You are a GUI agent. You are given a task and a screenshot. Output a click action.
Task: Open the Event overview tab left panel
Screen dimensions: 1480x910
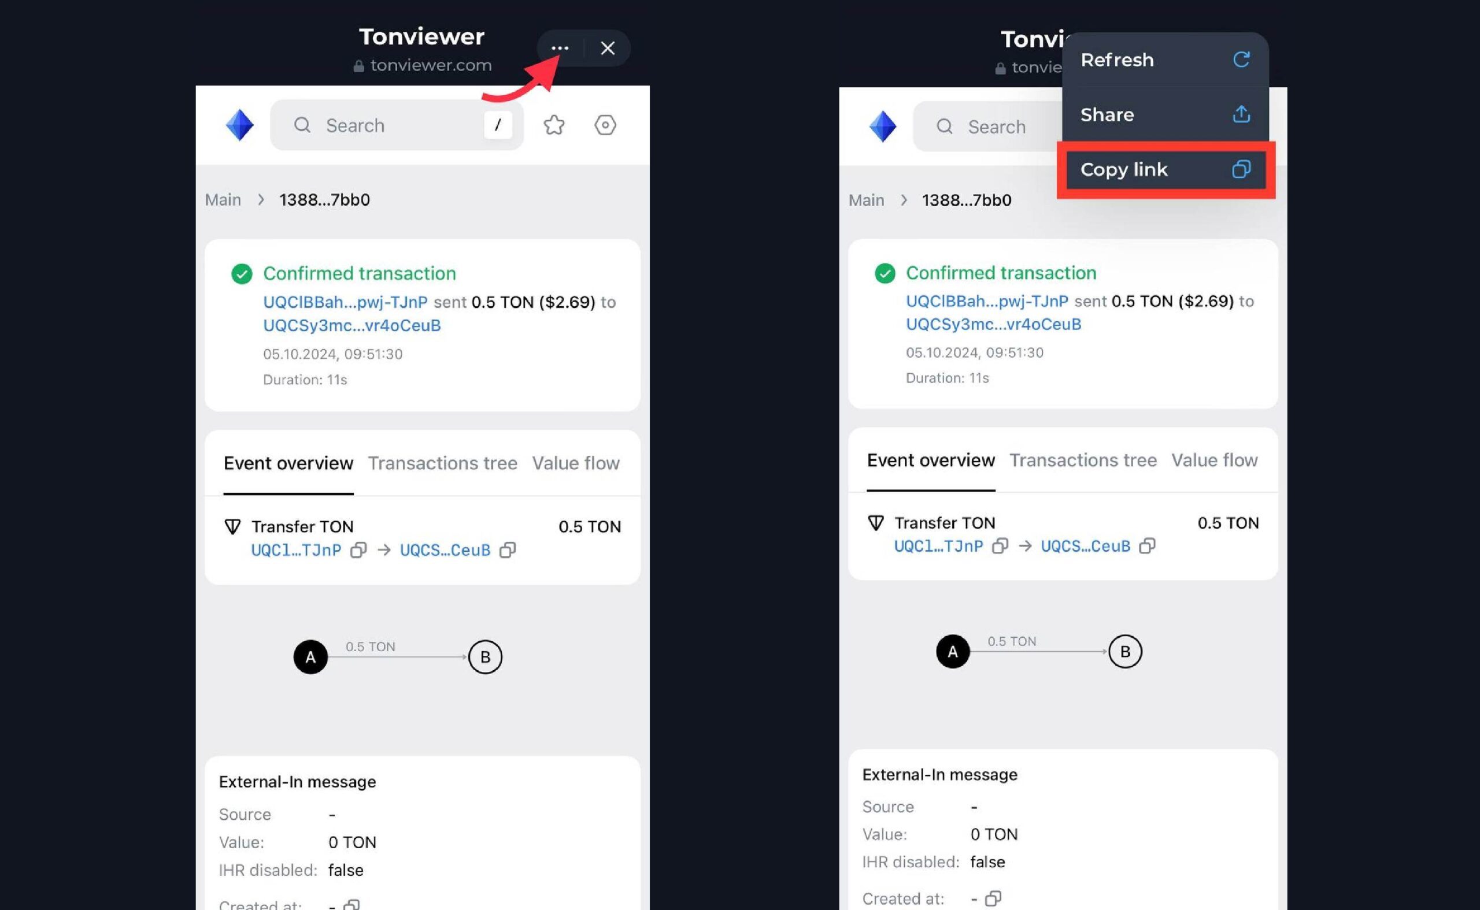tap(287, 462)
